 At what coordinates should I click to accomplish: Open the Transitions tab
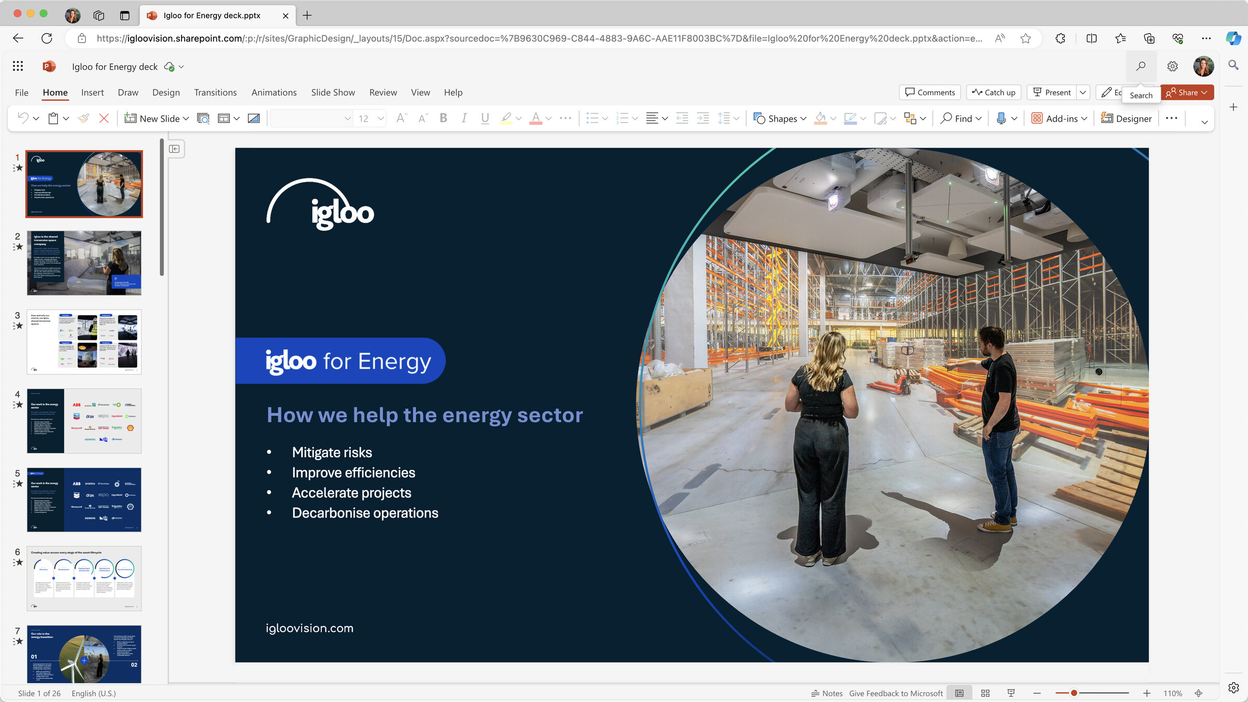click(x=215, y=93)
